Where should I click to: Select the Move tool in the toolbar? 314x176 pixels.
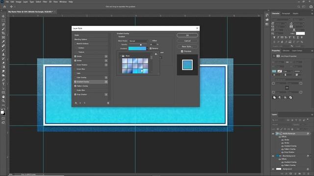(3, 16)
